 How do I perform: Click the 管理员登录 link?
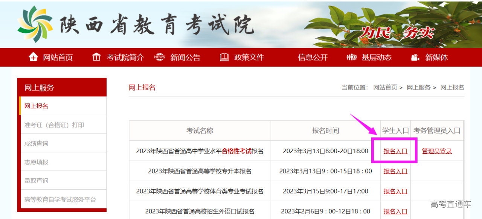(437, 151)
